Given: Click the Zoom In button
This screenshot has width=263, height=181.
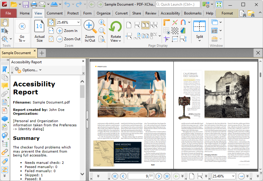Looking at the screenshot, I should (x=67, y=31).
